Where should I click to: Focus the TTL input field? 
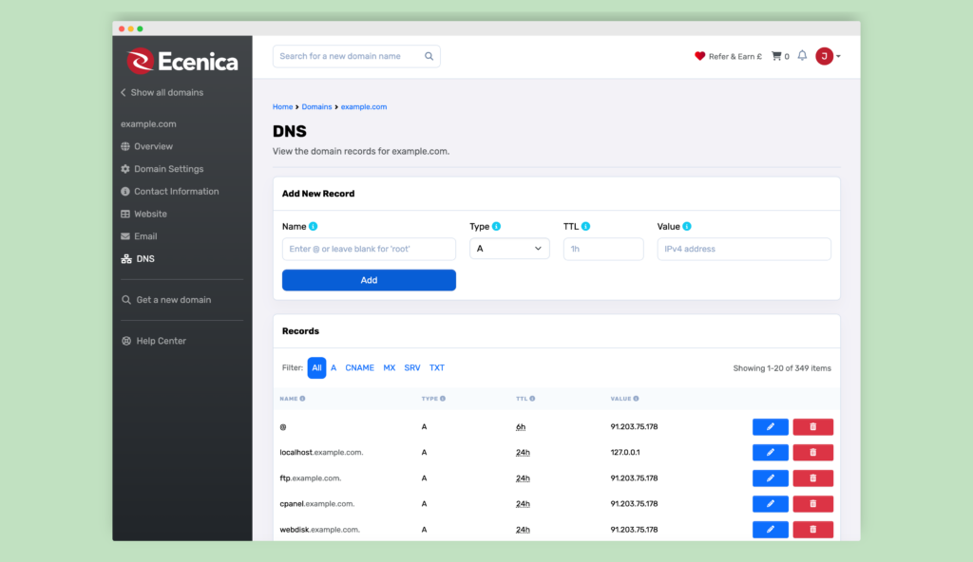pos(603,249)
